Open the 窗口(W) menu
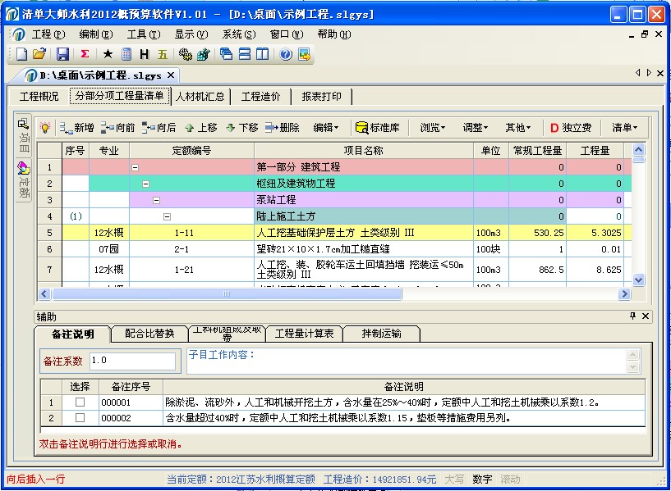The width and height of the screenshot is (671, 491). point(287,34)
